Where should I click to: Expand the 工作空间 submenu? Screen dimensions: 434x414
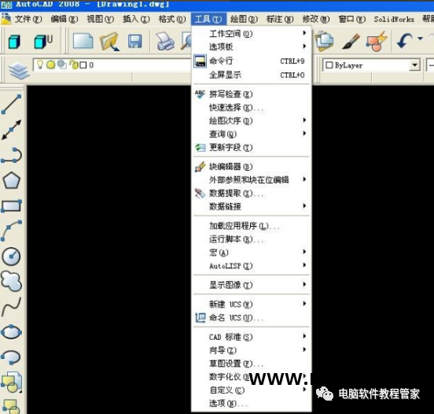(x=252, y=34)
